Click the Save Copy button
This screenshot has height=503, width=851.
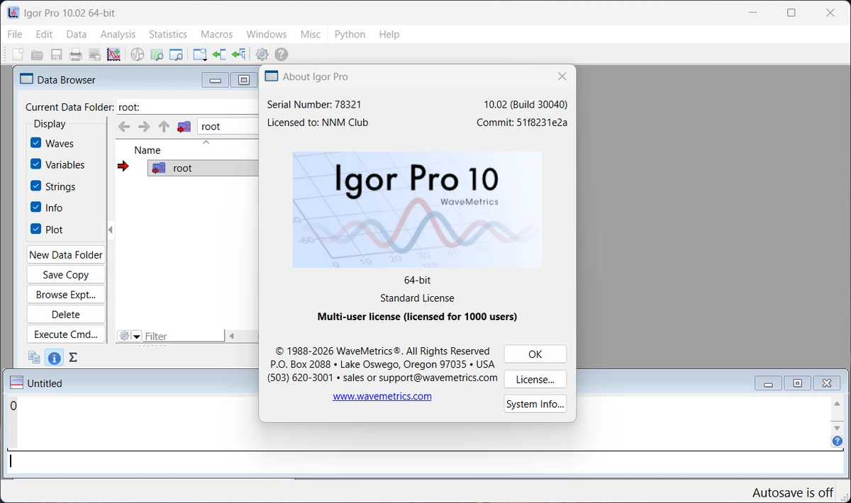66,275
